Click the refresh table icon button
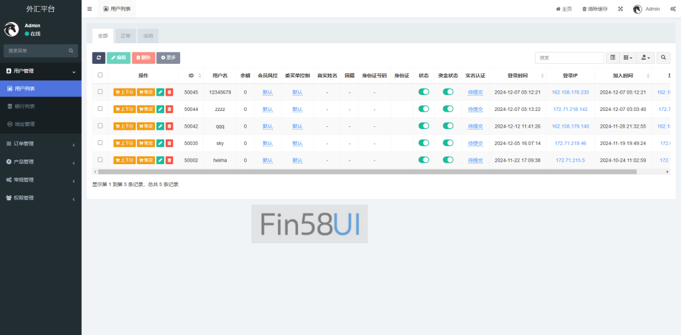 pos(98,58)
